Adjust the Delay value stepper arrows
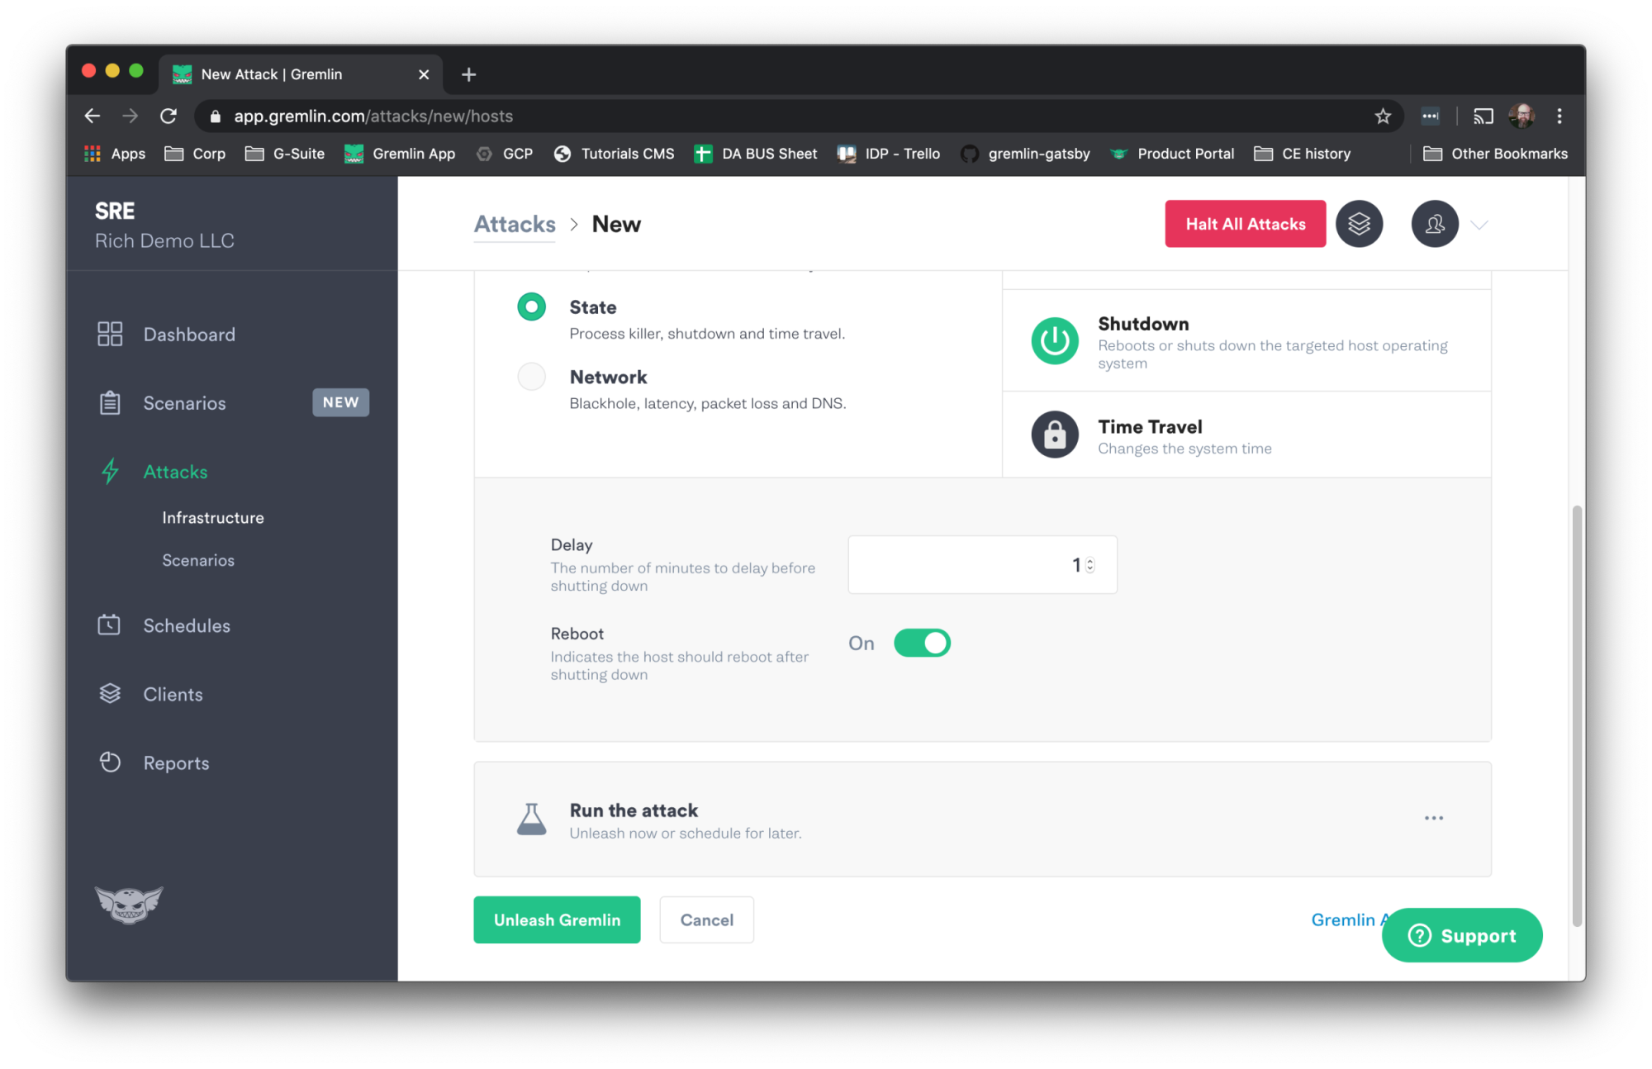The width and height of the screenshot is (1652, 1069). (1090, 564)
